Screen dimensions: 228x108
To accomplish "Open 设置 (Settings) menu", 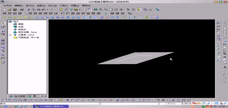I will 75,6.
